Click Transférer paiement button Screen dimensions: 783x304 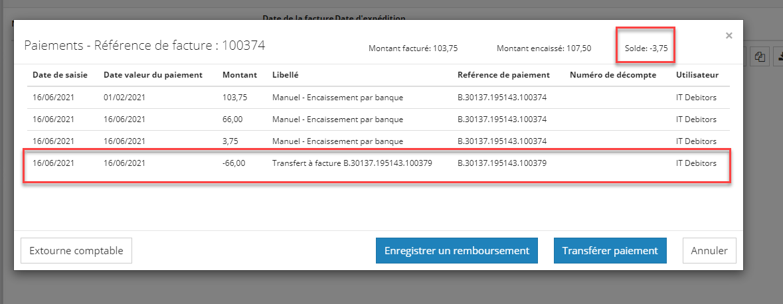click(610, 251)
